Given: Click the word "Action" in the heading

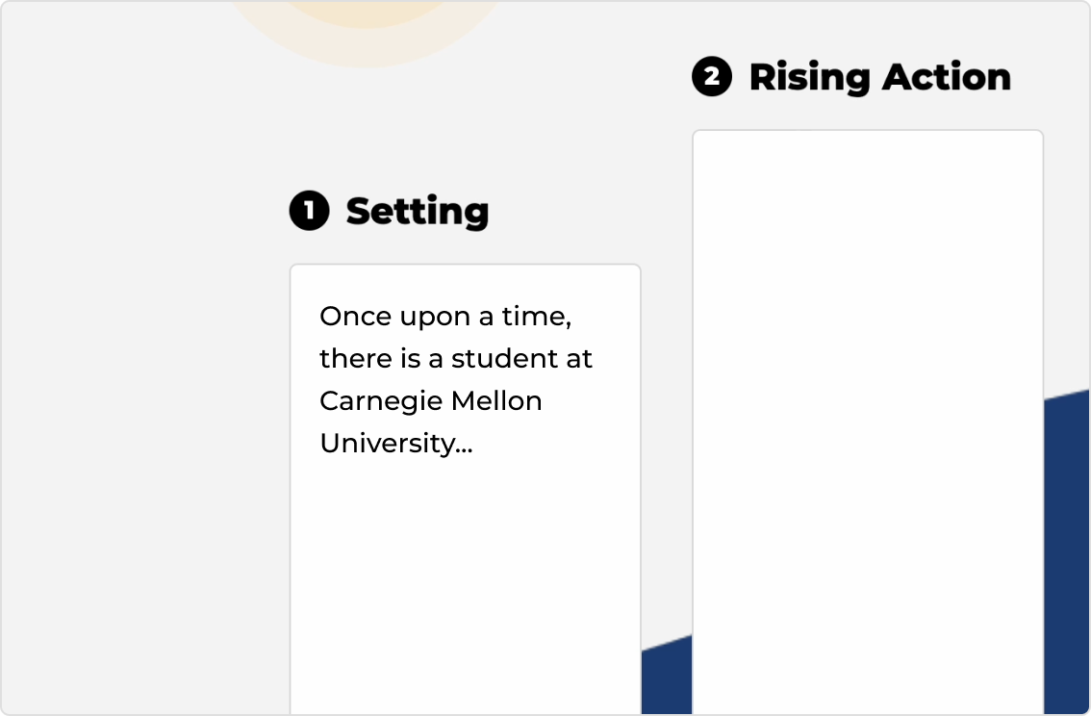Looking at the screenshot, I should coord(947,77).
